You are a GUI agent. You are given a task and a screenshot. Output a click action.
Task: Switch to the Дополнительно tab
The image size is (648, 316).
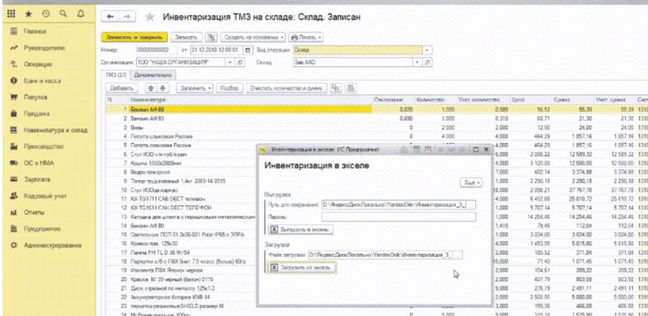click(x=153, y=75)
